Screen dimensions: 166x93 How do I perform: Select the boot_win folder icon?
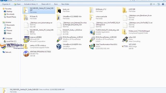[59, 10]
